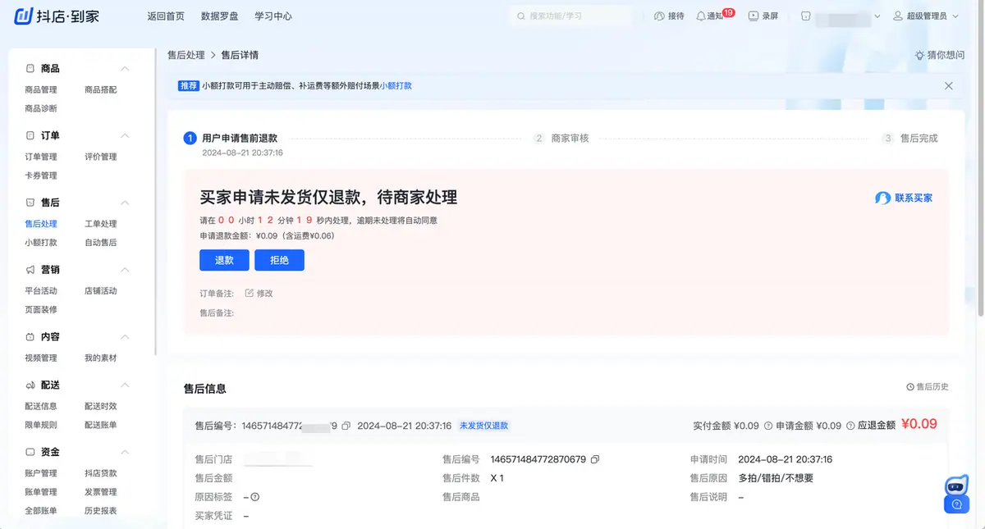Click the 商品 section icon in sidebar
This screenshot has width=985, height=529.
[x=30, y=68]
